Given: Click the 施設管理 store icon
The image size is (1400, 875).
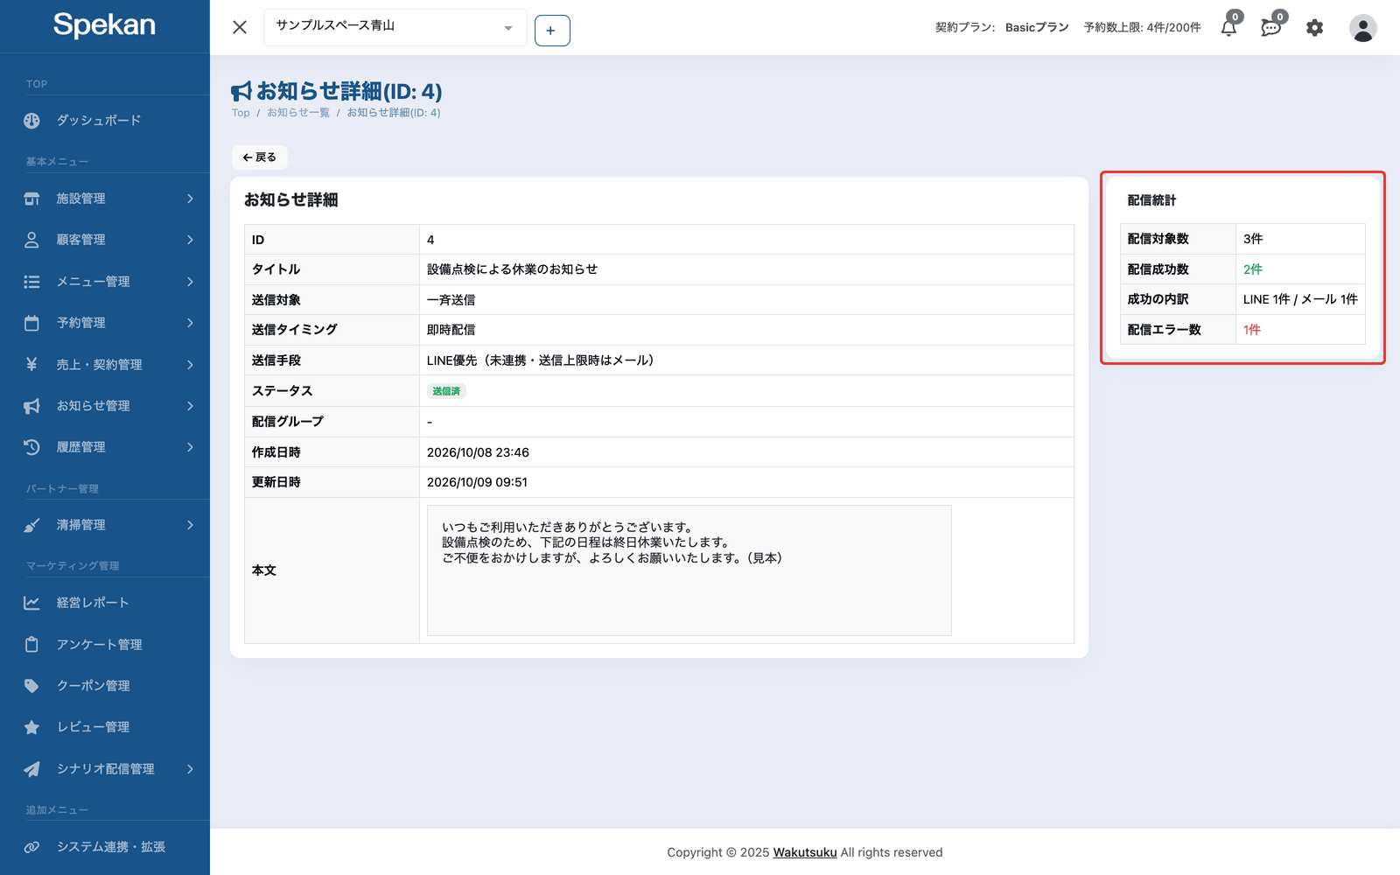Looking at the screenshot, I should 31,199.
